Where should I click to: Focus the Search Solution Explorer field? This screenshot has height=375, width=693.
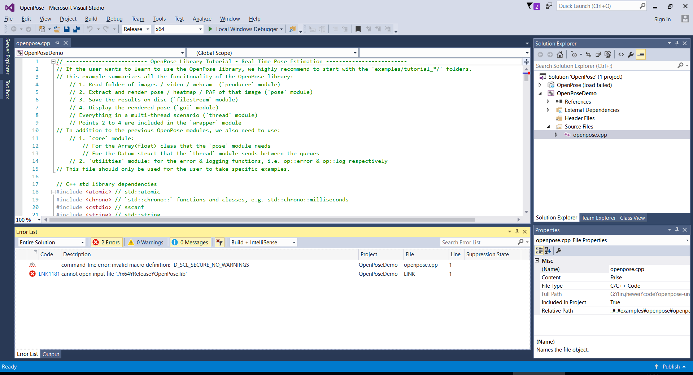[605, 66]
